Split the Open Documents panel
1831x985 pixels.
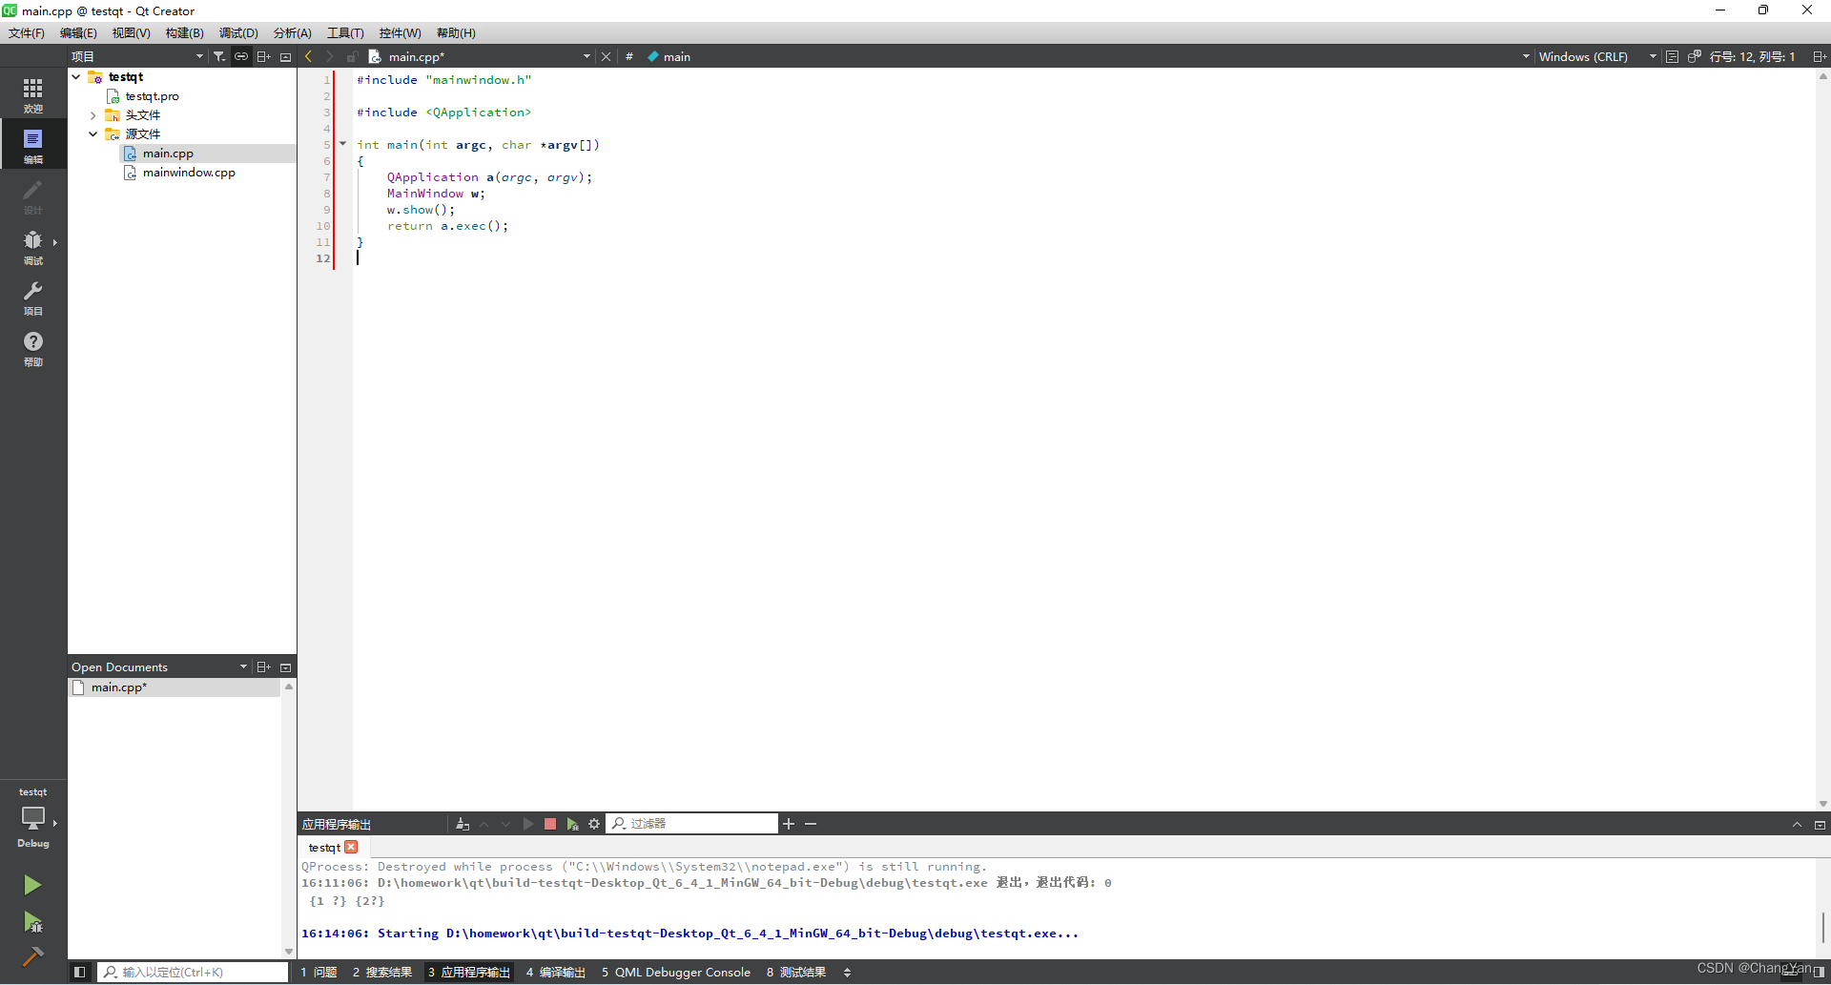[x=264, y=667]
